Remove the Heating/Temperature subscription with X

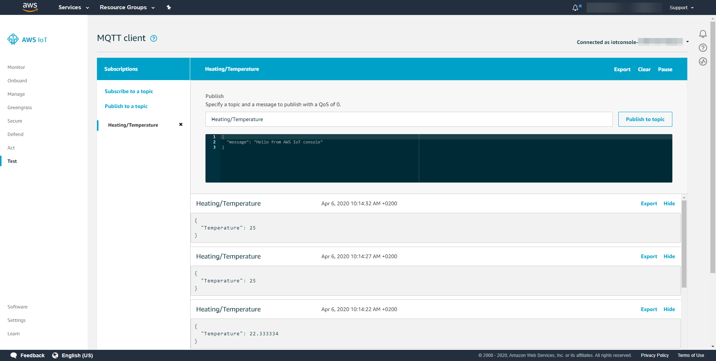tap(181, 124)
